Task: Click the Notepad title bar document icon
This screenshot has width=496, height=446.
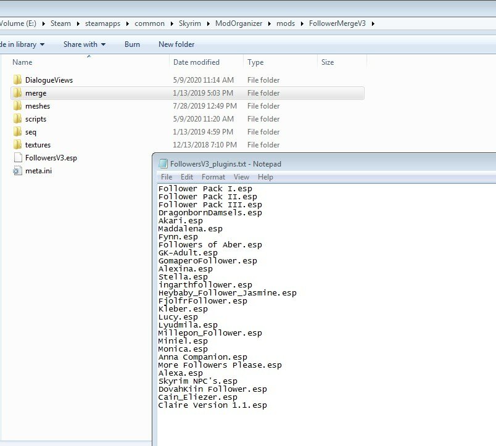Action: [x=163, y=164]
